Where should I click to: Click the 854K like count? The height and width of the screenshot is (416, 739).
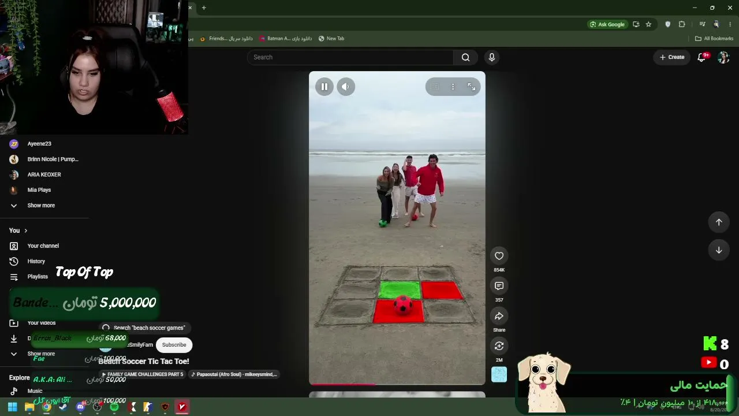[499, 270]
